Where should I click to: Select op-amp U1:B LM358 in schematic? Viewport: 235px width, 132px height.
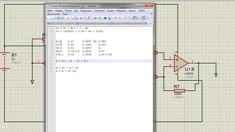[181, 63]
